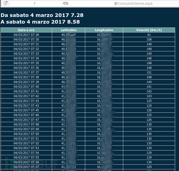Viewport: 179px width, 171px height.
Task: Select the speed value 130 at 07:56
Action: click(x=149, y=162)
